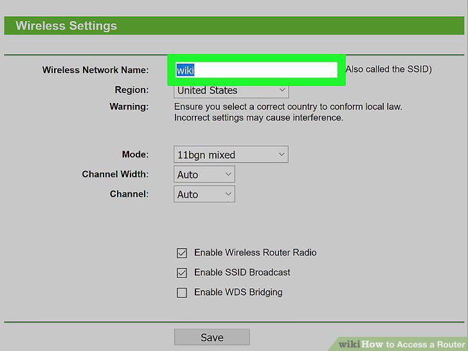
Task: Expand the Mode dropdown set to 11bgn mixed
Action: point(231,154)
